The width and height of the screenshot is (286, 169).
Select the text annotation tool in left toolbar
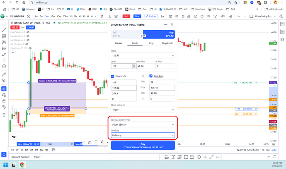tap(4, 60)
